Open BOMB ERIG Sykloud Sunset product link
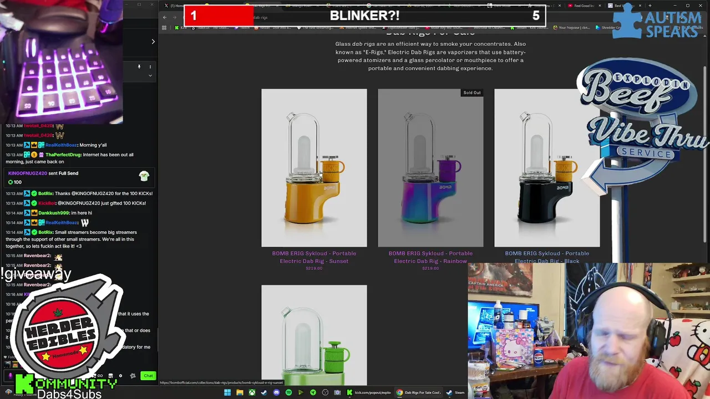Viewport: 710px width, 399px height. (314, 257)
